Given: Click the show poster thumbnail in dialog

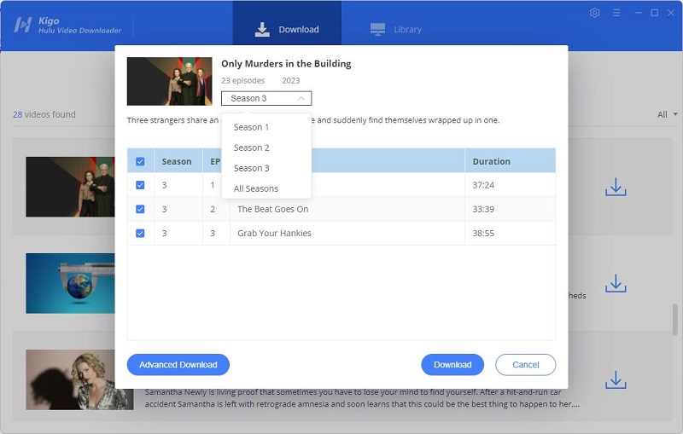Looking at the screenshot, I should (x=169, y=81).
